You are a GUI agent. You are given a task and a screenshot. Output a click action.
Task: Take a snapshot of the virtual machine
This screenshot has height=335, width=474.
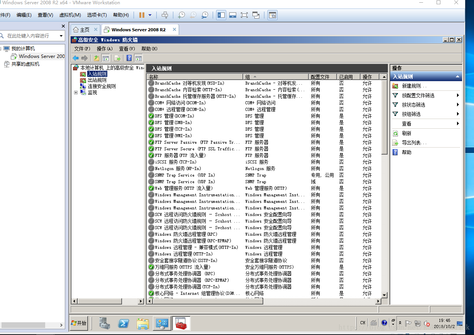pos(181,15)
